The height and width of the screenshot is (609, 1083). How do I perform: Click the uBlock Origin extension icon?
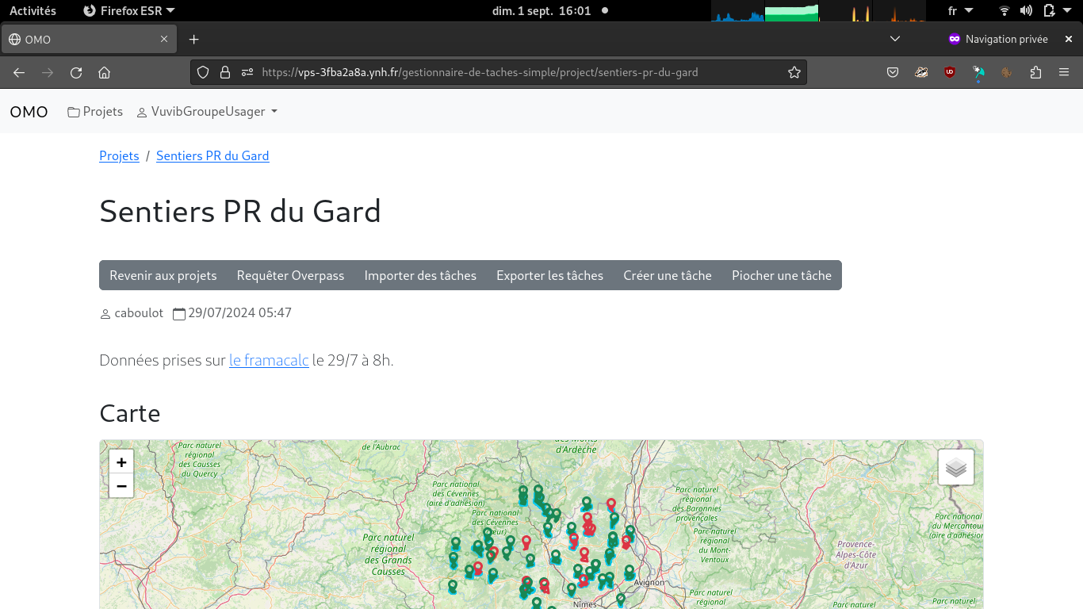pos(950,73)
